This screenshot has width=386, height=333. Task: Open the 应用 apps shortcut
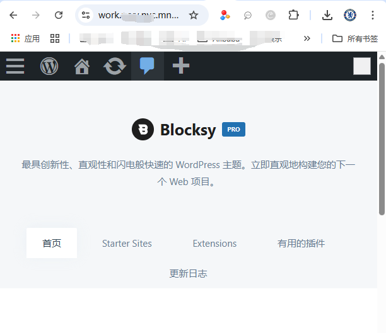click(x=25, y=38)
